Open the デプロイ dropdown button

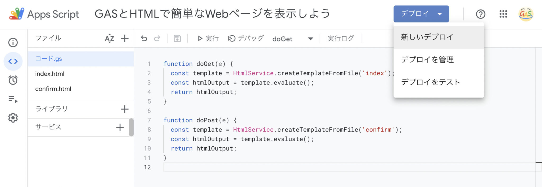pos(421,14)
